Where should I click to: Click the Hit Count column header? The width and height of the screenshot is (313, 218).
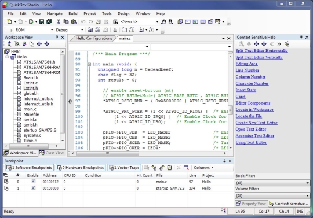(x=144, y=175)
